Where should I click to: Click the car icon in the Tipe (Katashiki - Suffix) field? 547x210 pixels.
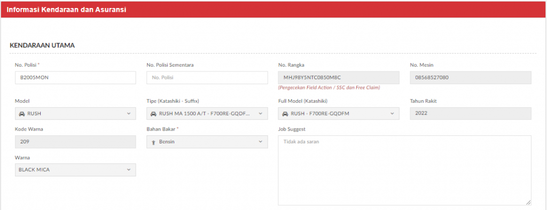pos(153,114)
